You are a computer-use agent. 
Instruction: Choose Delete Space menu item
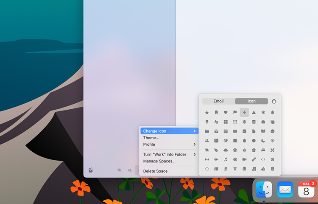pos(169,171)
